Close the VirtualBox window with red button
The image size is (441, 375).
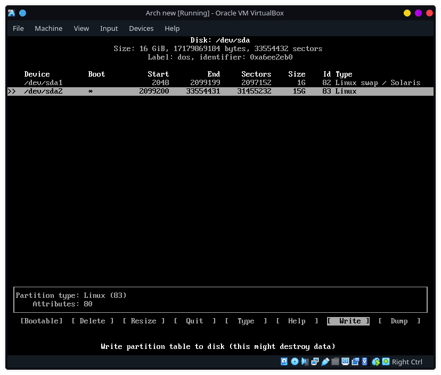coord(429,13)
